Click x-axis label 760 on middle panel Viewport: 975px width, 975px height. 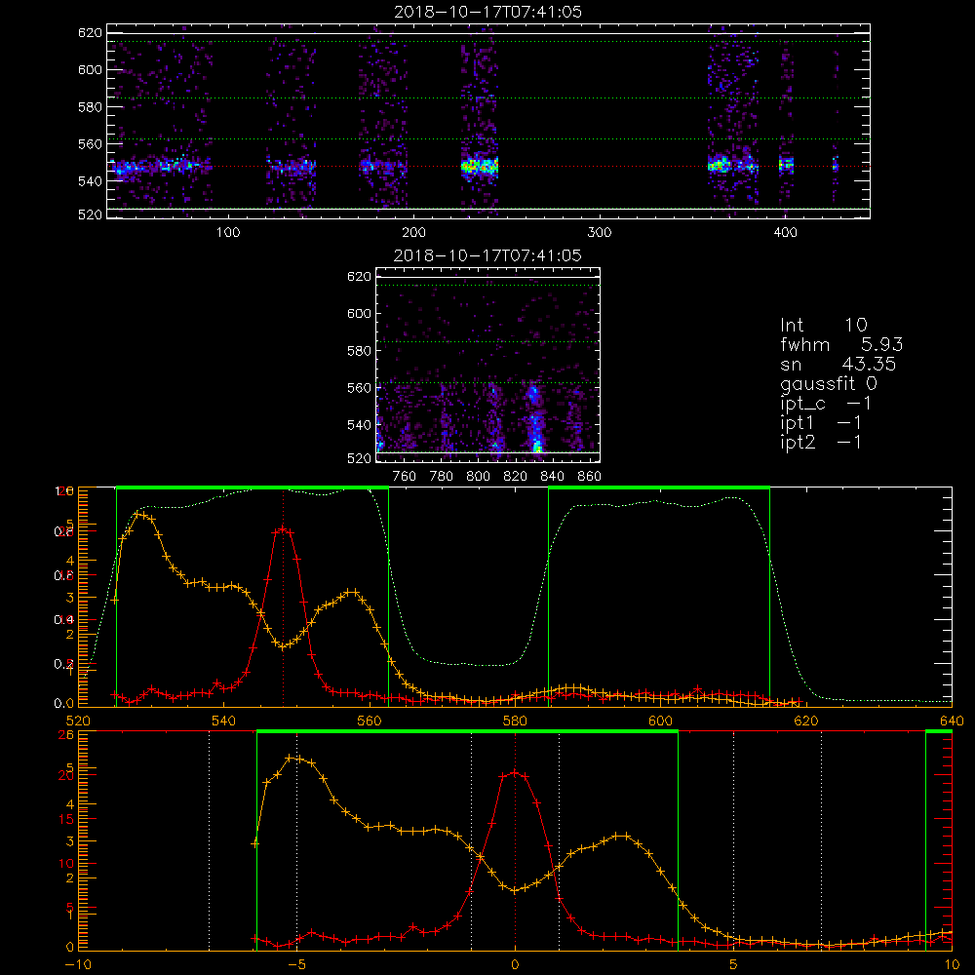coord(405,477)
